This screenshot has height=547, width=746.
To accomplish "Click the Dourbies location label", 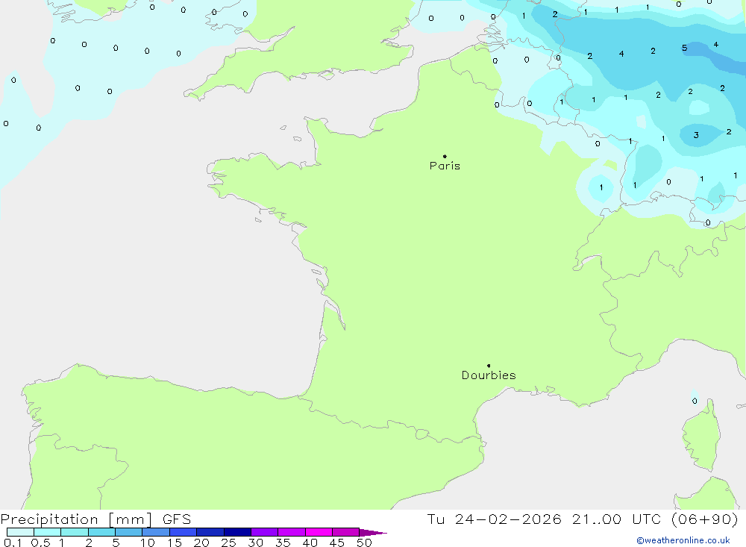I will point(489,375).
